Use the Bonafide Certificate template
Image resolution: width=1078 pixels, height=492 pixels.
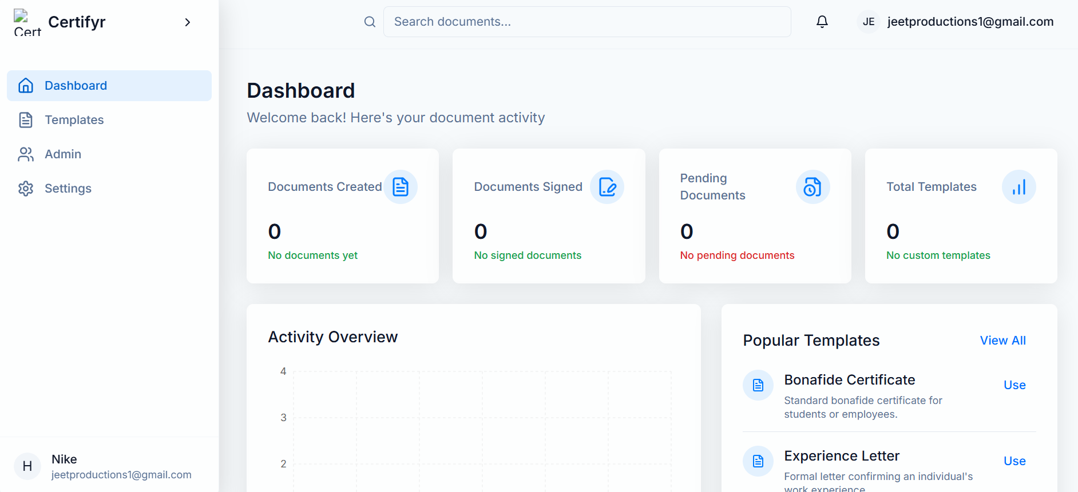point(1014,385)
